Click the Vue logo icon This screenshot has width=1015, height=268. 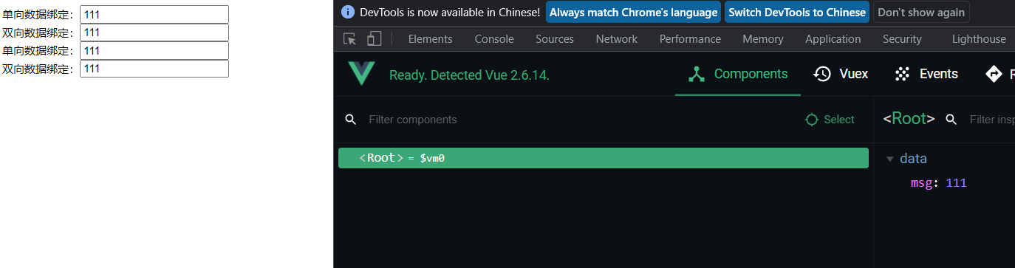[x=361, y=74]
